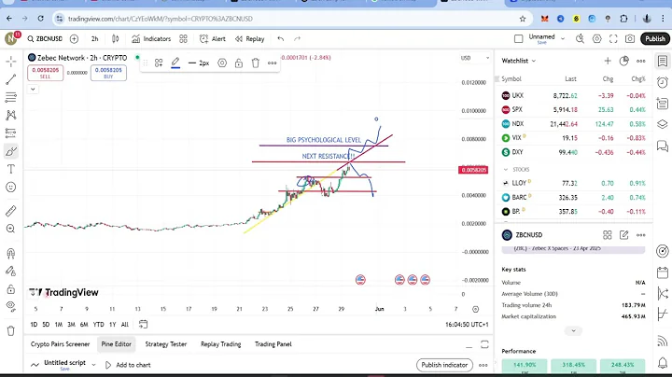672x377 pixels.
Task: Select the Text annotation tool
Action: click(11, 169)
